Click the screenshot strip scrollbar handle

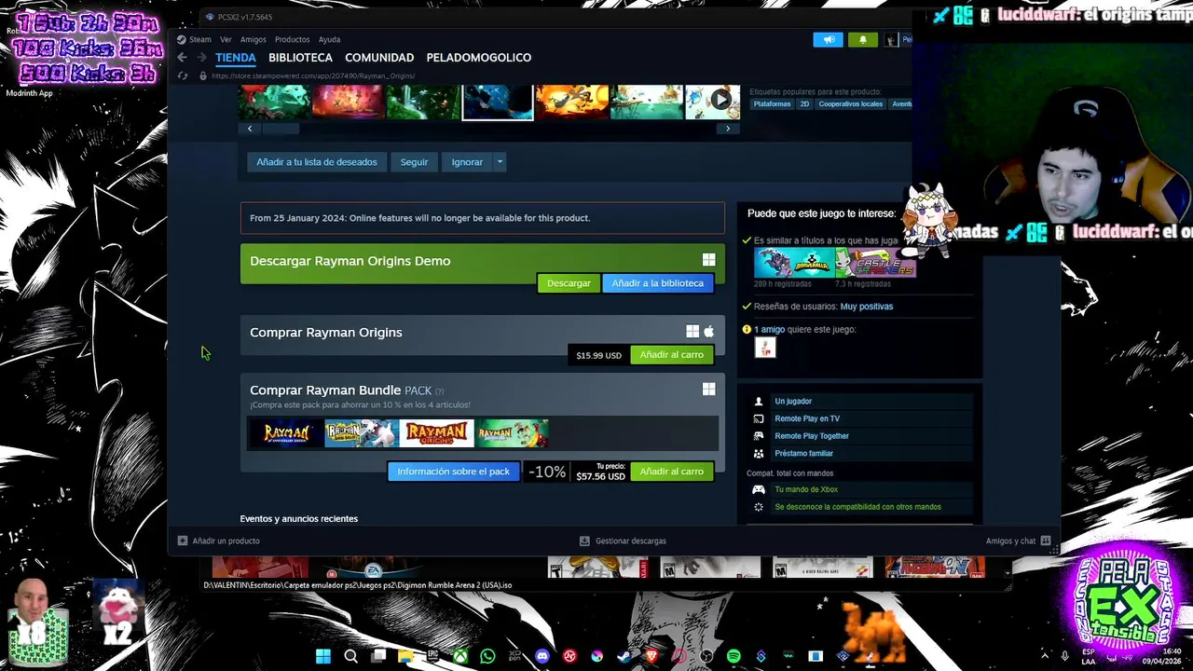click(281, 129)
